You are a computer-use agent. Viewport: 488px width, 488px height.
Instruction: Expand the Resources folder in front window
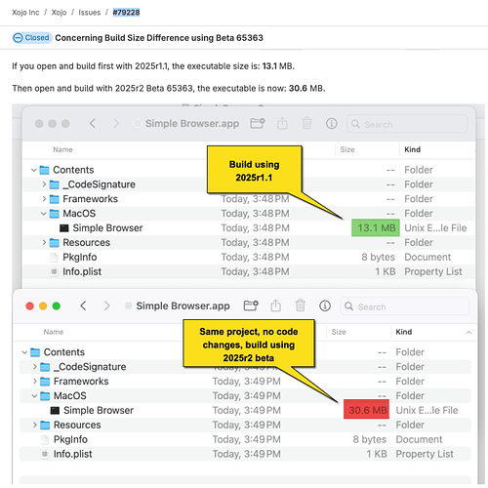(x=35, y=425)
